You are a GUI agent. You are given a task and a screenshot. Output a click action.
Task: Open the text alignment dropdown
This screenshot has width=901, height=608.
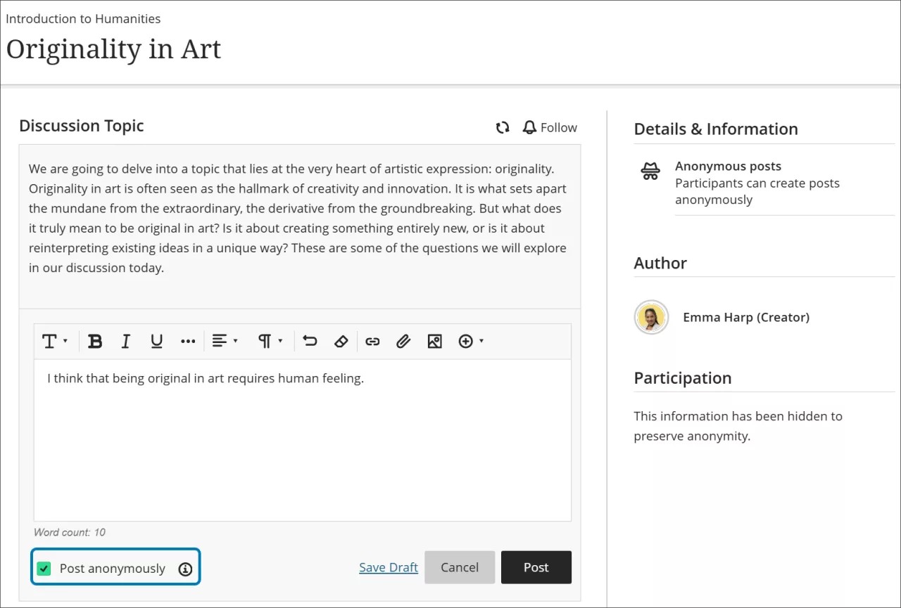point(225,341)
